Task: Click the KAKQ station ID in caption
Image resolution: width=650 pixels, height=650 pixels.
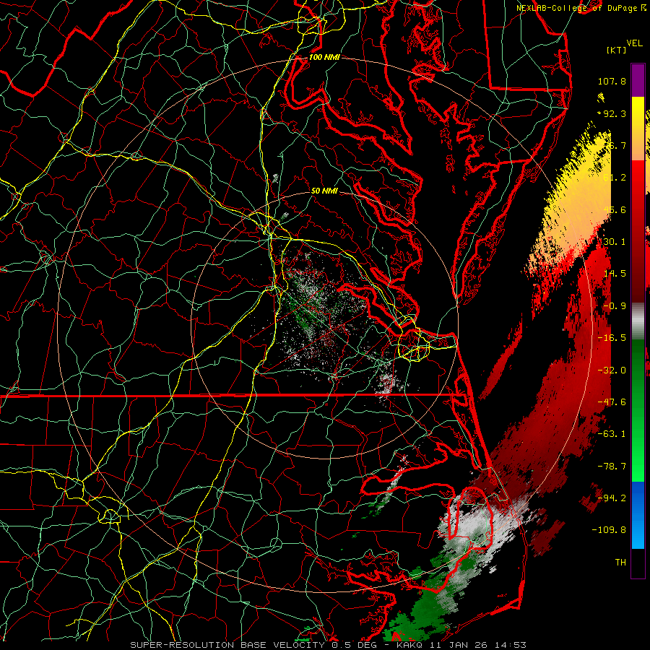Action: click(x=409, y=645)
